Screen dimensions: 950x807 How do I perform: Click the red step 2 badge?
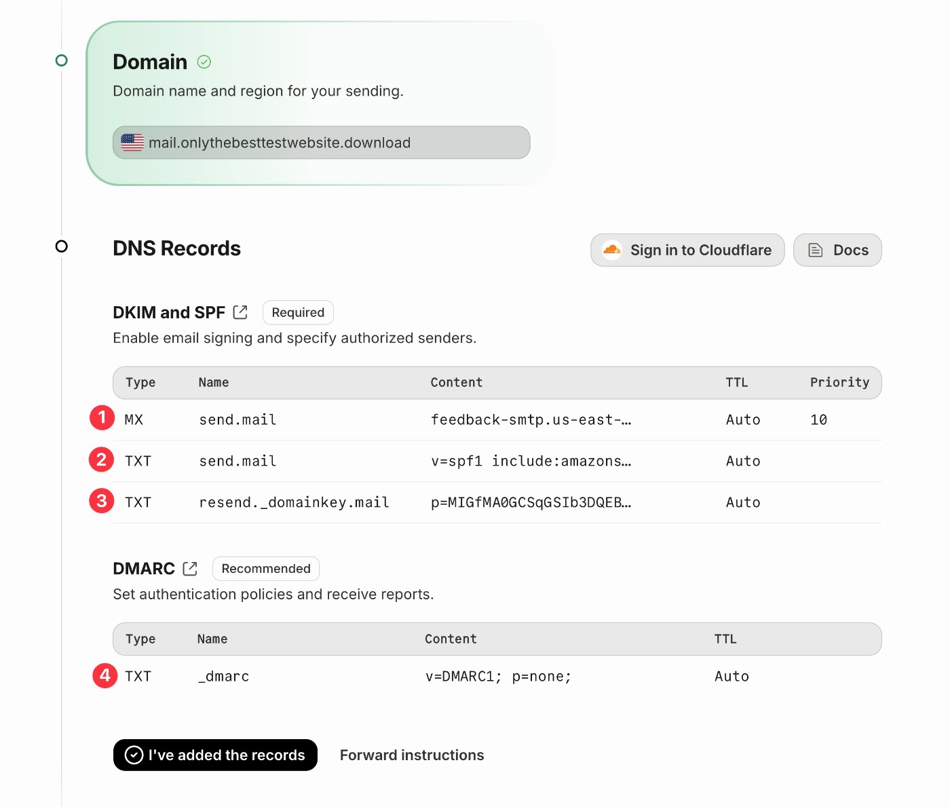(x=102, y=460)
